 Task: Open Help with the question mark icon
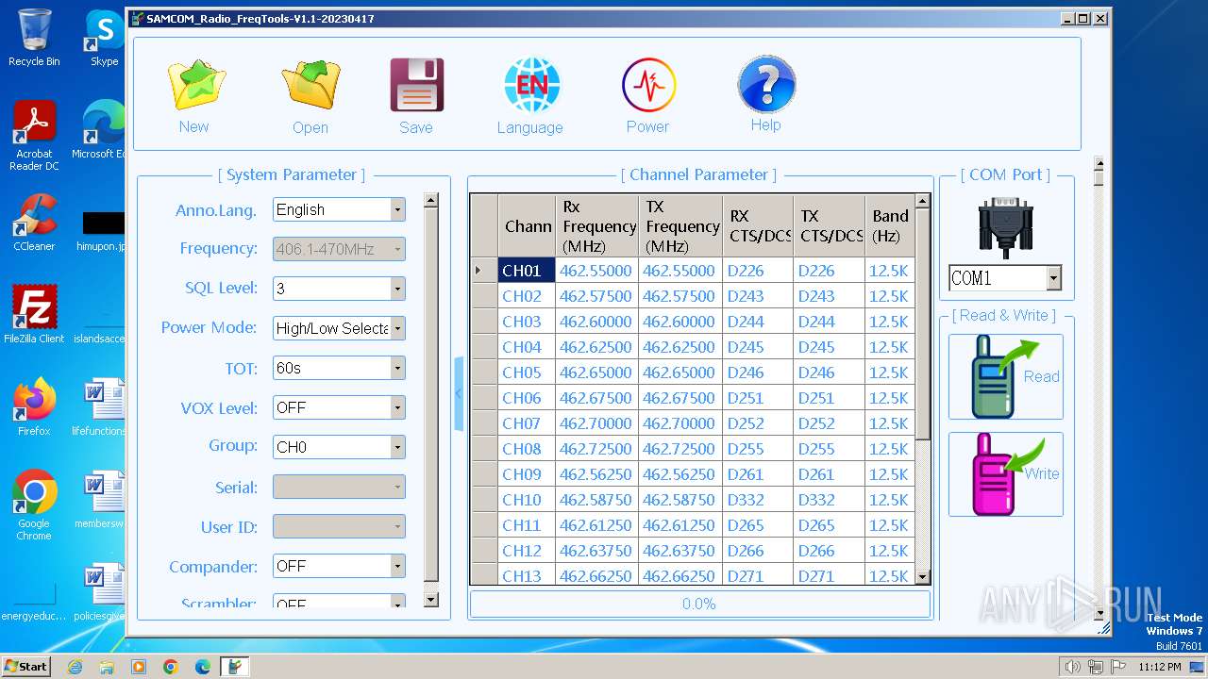(x=765, y=85)
